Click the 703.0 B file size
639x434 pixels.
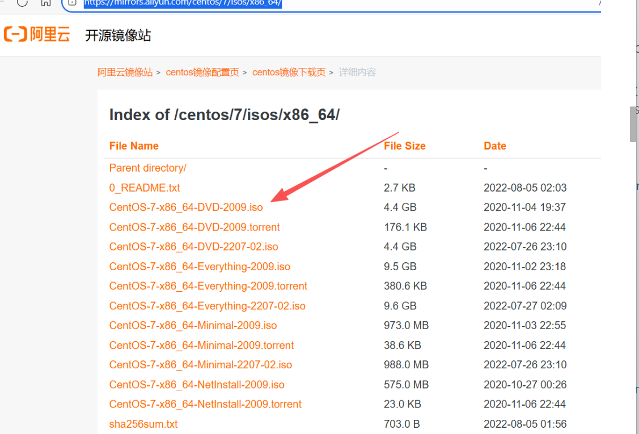coord(401,424)
